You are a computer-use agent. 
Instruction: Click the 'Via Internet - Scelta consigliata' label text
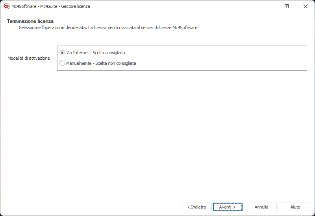[96, 53]
